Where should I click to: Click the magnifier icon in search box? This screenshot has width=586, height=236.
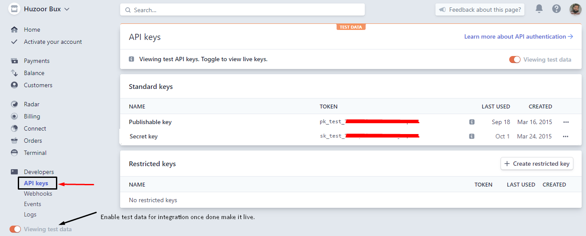pyautogui.click(x=128, y=10)
